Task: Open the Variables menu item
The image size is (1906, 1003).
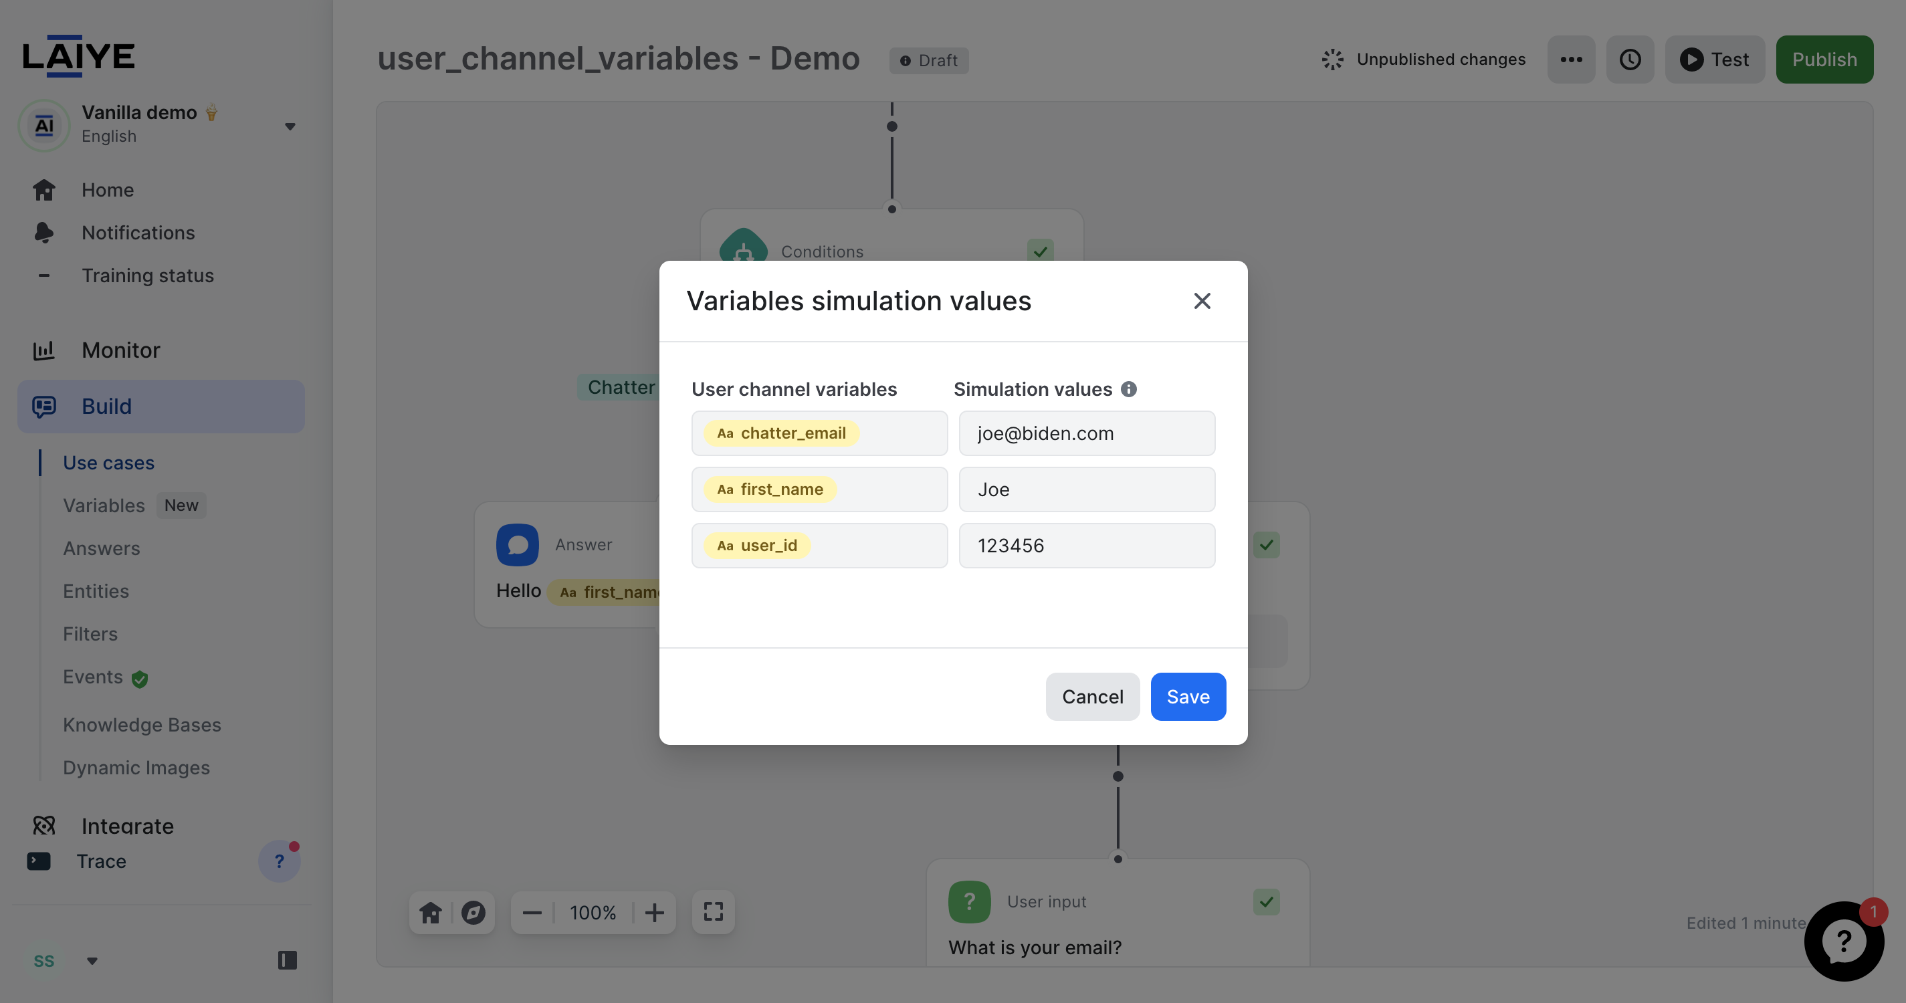Action: [x=104, y=506]
